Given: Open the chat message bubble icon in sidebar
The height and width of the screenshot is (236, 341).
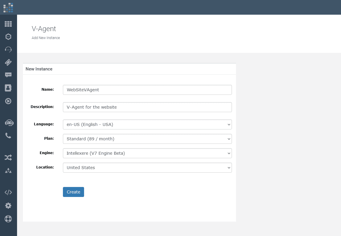Looking at the screenshot, I should tap(8, 75).
